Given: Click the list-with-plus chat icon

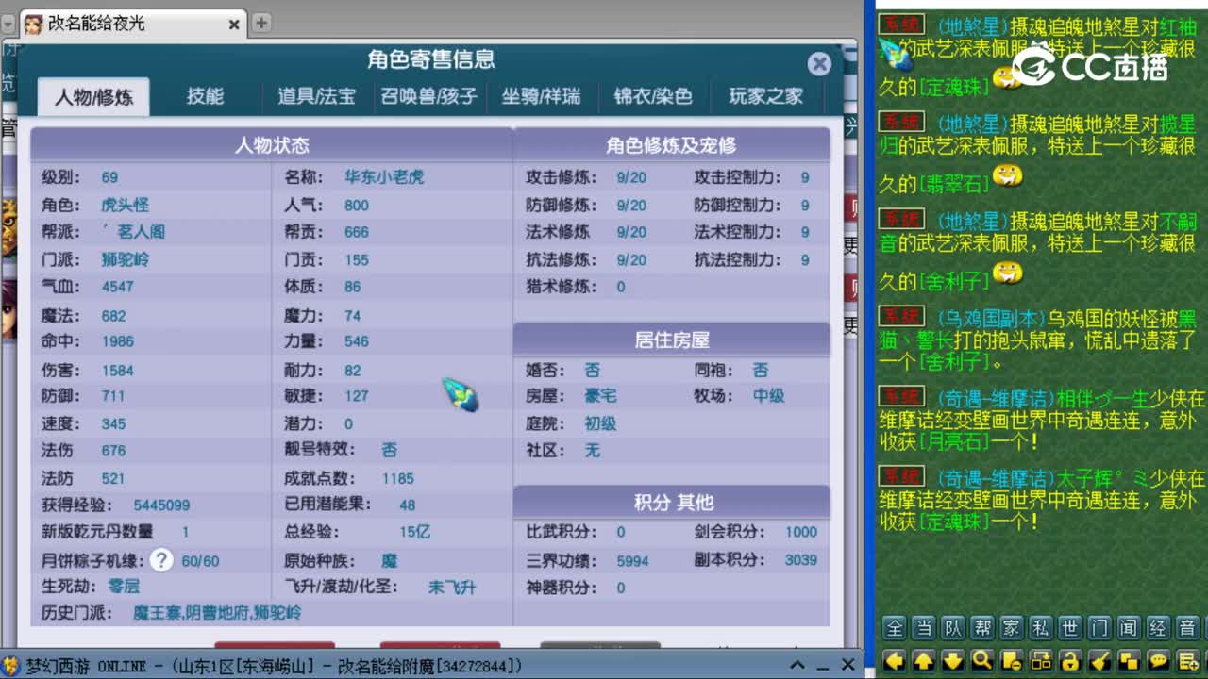Looking at the screenshot, I should [x=1187, y=659].
